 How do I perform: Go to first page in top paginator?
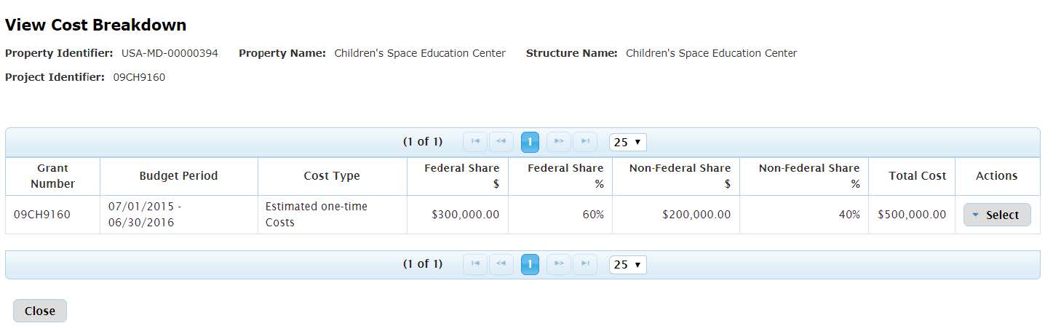click(x=475, y=142)
